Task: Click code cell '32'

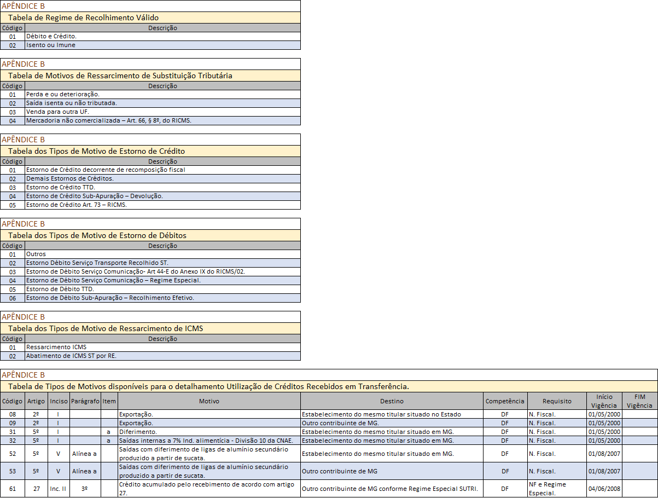Action: 13,441
